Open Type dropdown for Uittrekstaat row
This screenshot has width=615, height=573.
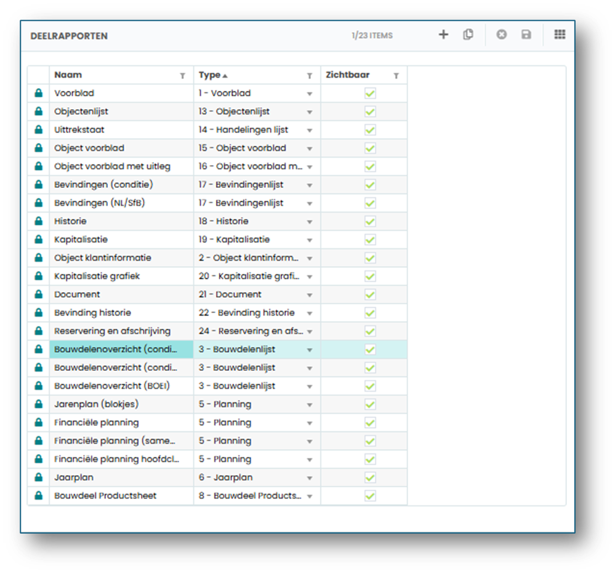[x=310, y=130]
